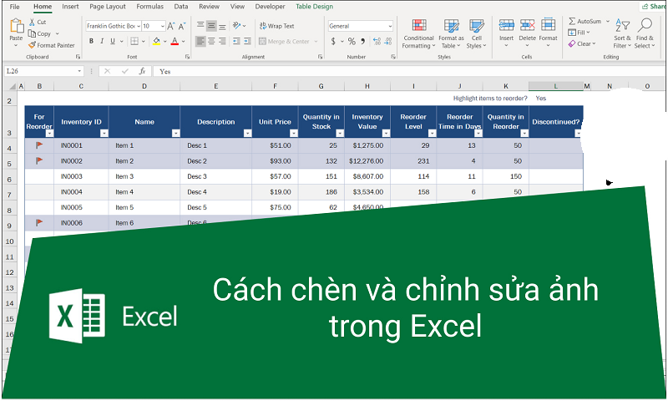Apply the red Font Color A
668x401 pixels.
click(175, 41)
